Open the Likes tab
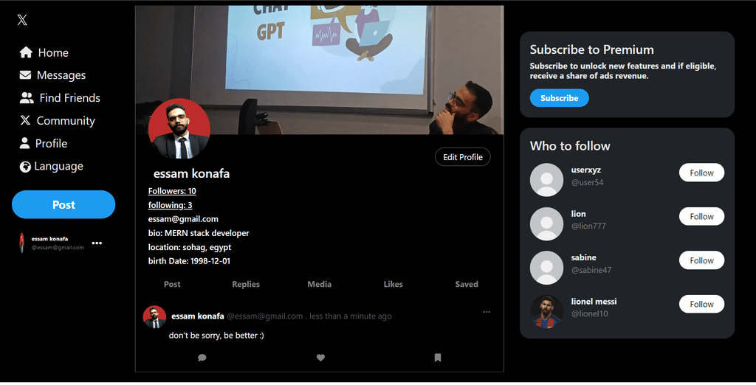 (x=393, y=284)
